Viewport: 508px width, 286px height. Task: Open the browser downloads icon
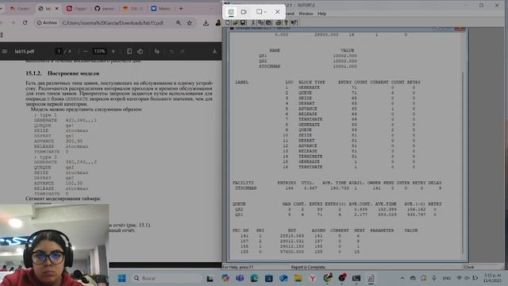206,23
